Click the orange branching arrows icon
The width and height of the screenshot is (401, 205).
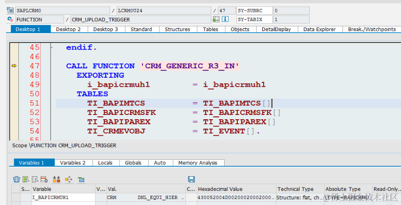click(x=68, y=179)
